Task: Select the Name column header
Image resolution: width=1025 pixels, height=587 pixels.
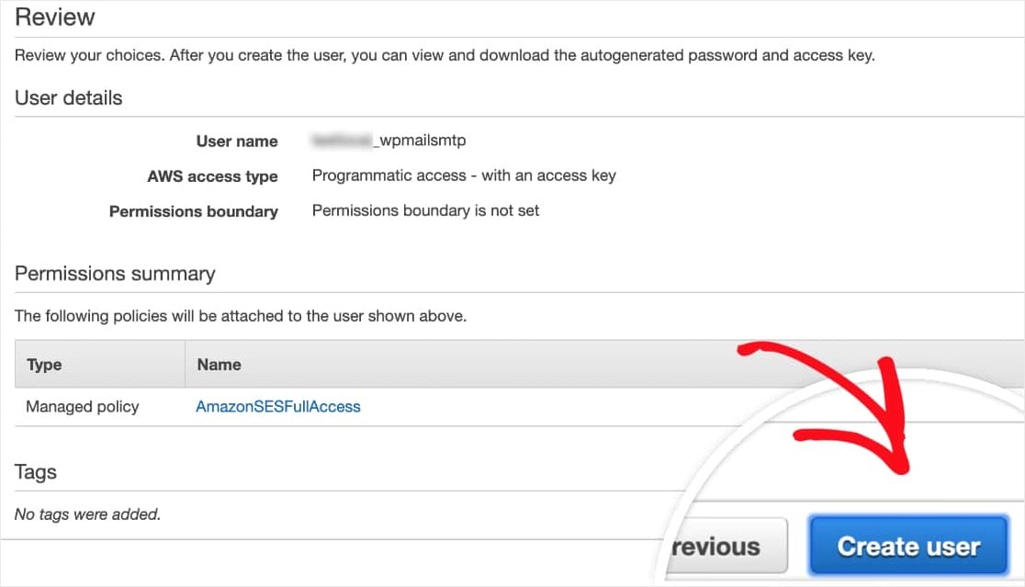Action: click(219, 364)
